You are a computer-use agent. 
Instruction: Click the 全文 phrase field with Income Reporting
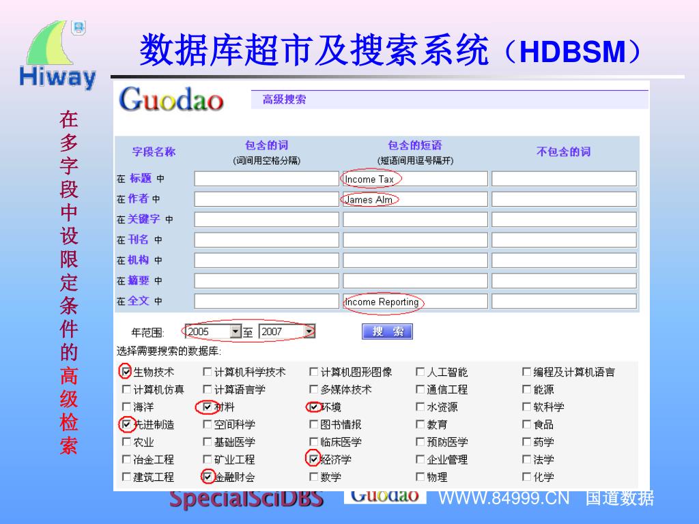coord(415,301)
